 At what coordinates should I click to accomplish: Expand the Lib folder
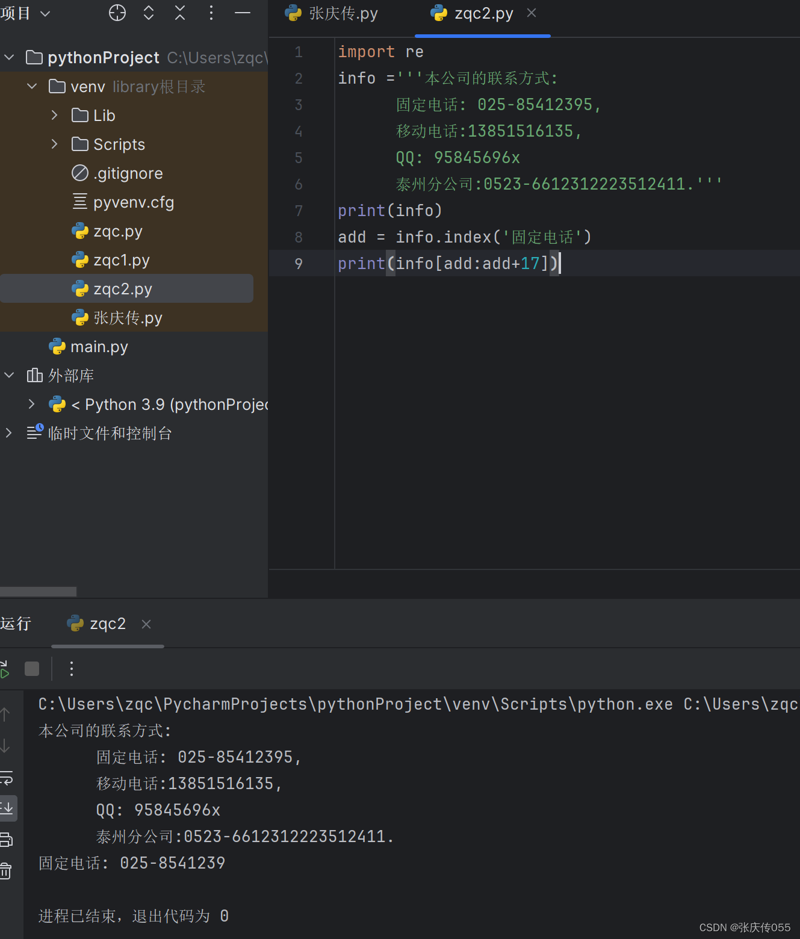click(x=54, y=115)
